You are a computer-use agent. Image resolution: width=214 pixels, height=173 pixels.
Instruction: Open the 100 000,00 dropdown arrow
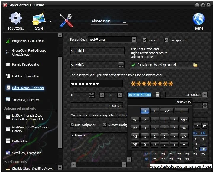pos(205,94)
